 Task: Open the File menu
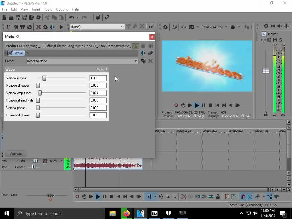click(5, 9)
